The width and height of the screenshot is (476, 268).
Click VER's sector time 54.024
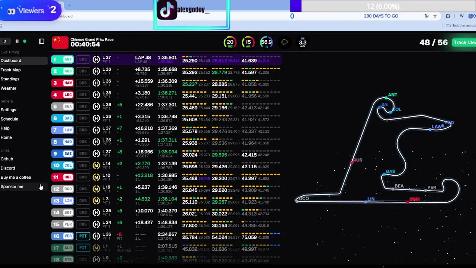[219, 237]
